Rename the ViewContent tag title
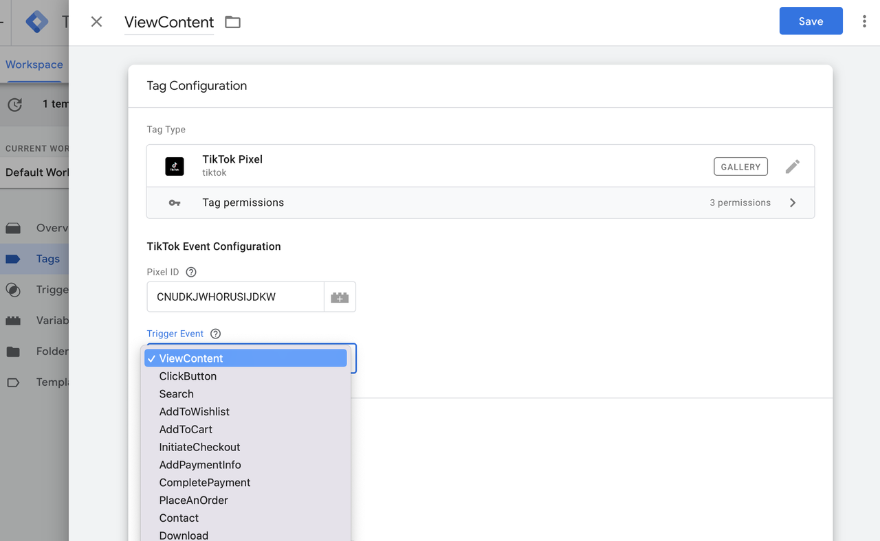880x541 pixels. coord(169,22)
